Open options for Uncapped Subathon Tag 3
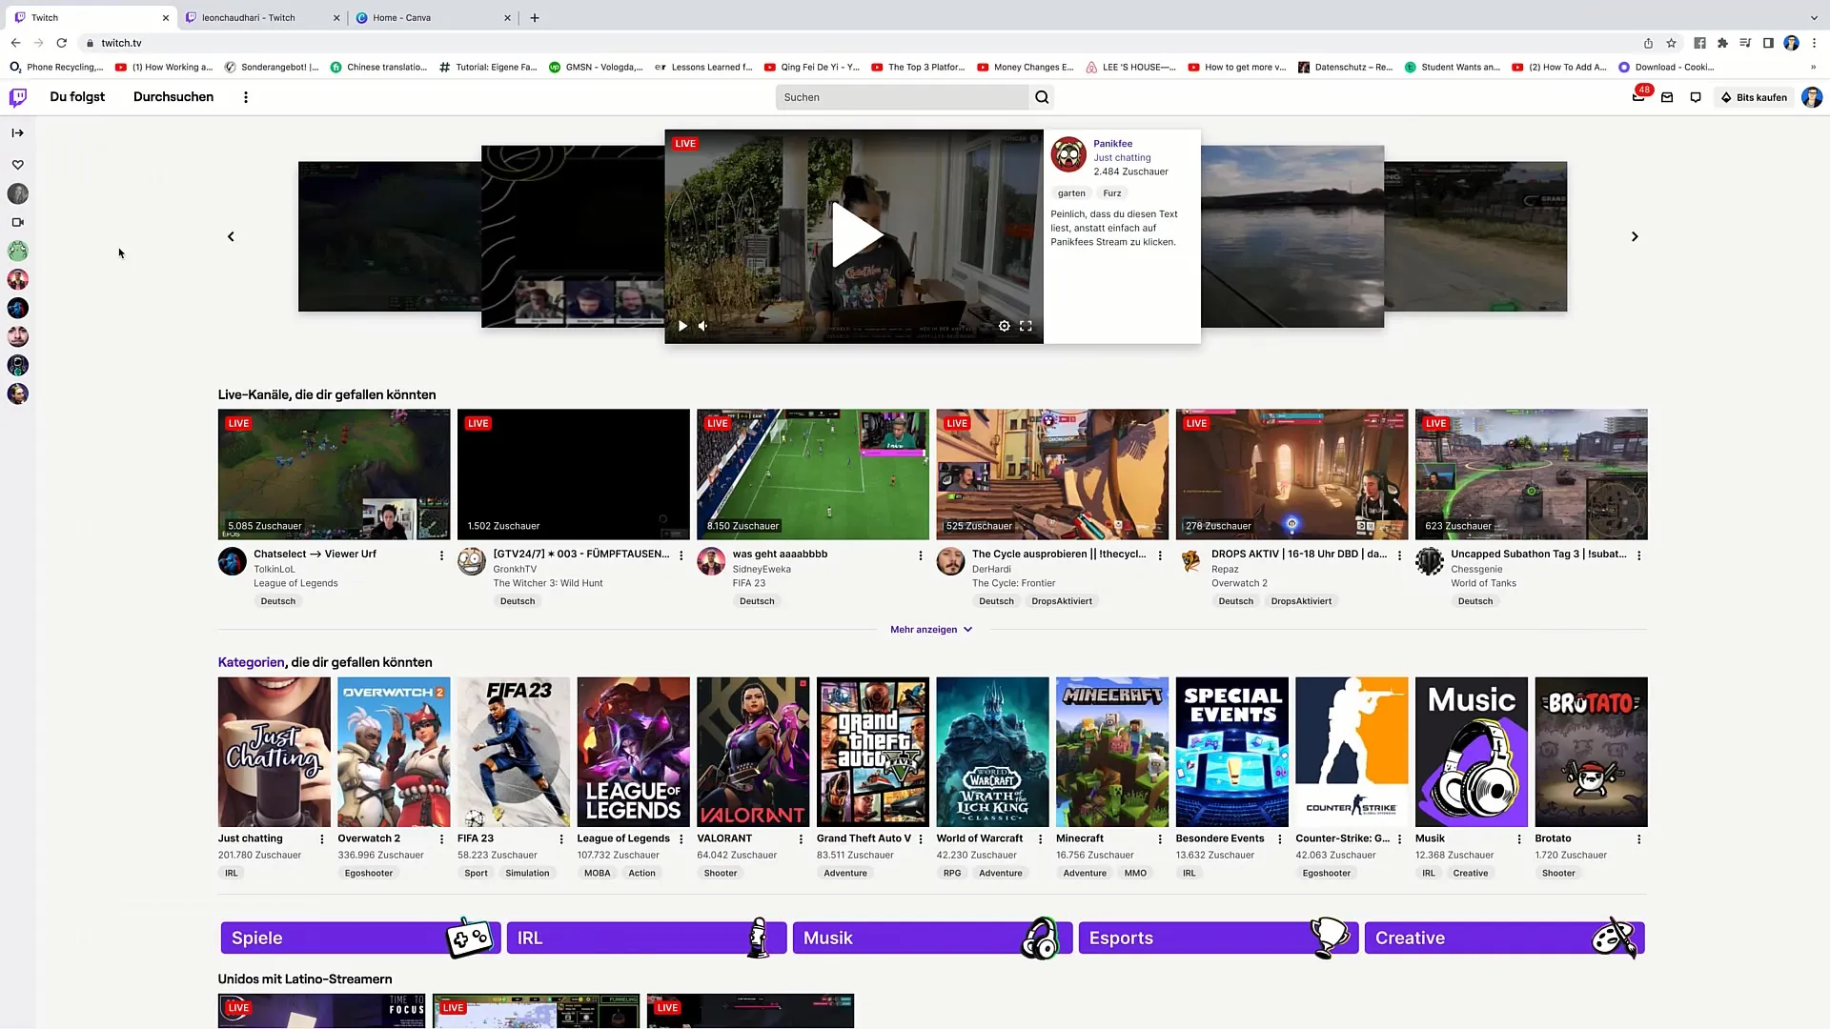Image resolution: width=1830 pixels, height=1029 pixels. click(x=1639, y=555)
